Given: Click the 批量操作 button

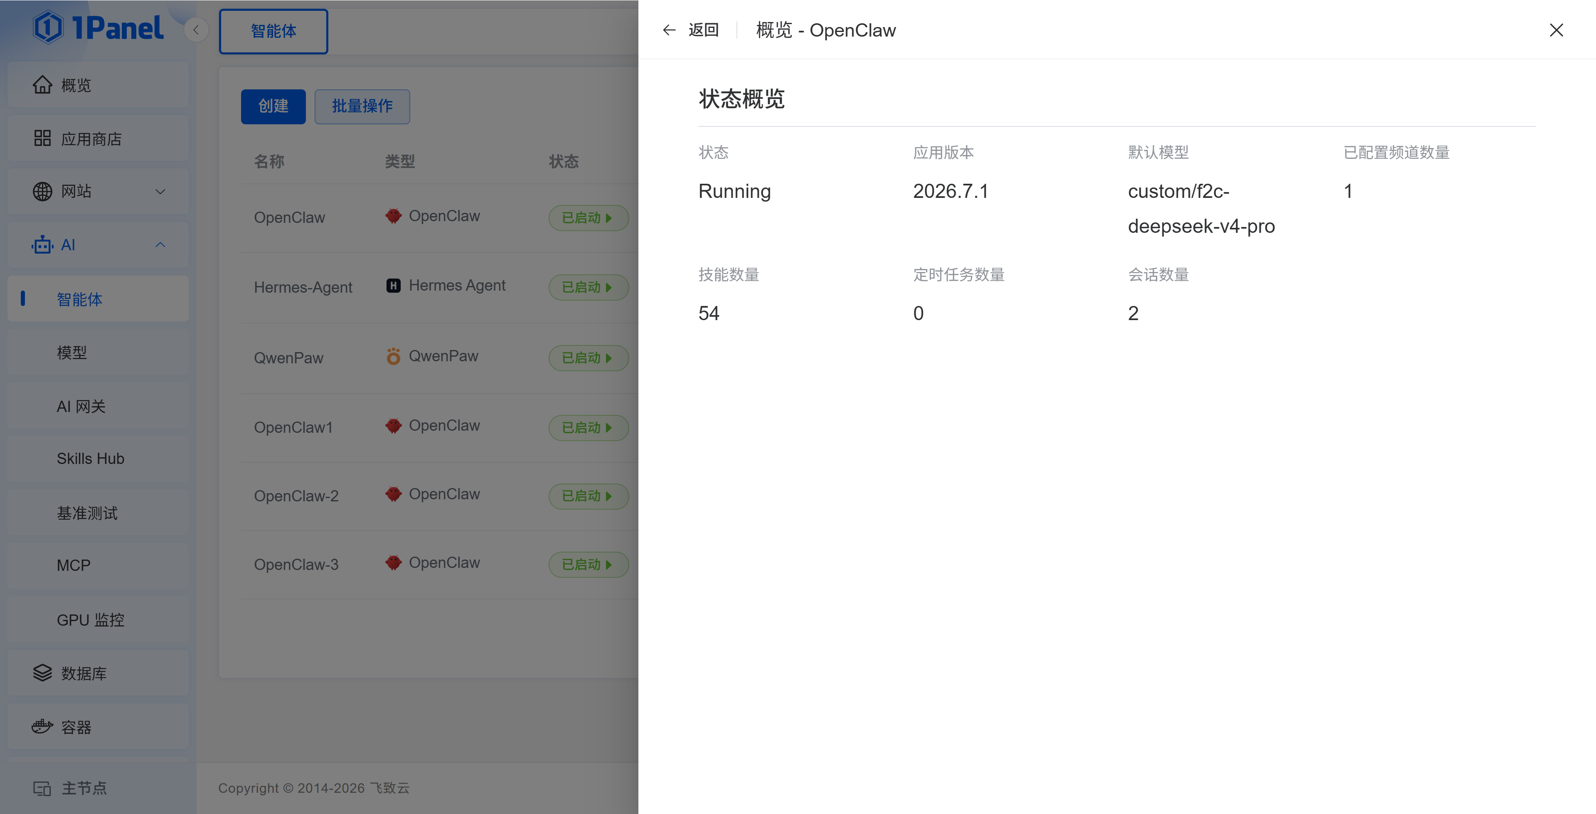Looking at the screenshot, I should pyautogui.click(x=362, y=106).
